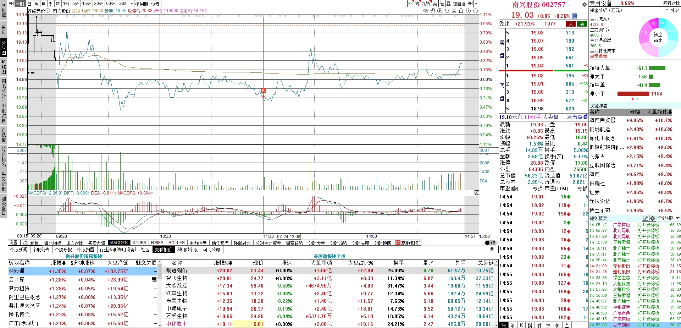Sort stocks by 涨幅% column
The height and width of the screenshot is (328, 681).
(223, 263)
